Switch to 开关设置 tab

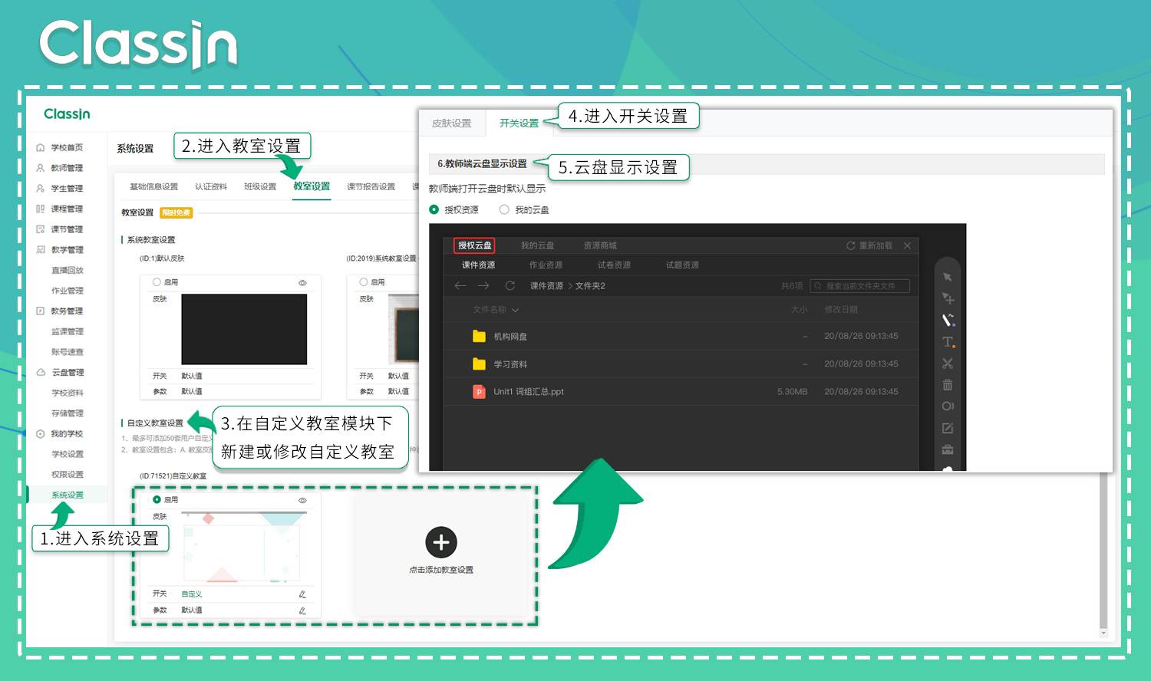(519, 123)
